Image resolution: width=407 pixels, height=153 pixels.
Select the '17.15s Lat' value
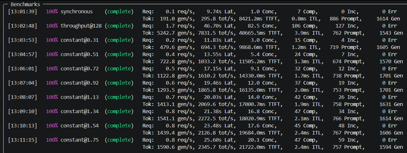(x=219, y=69)
